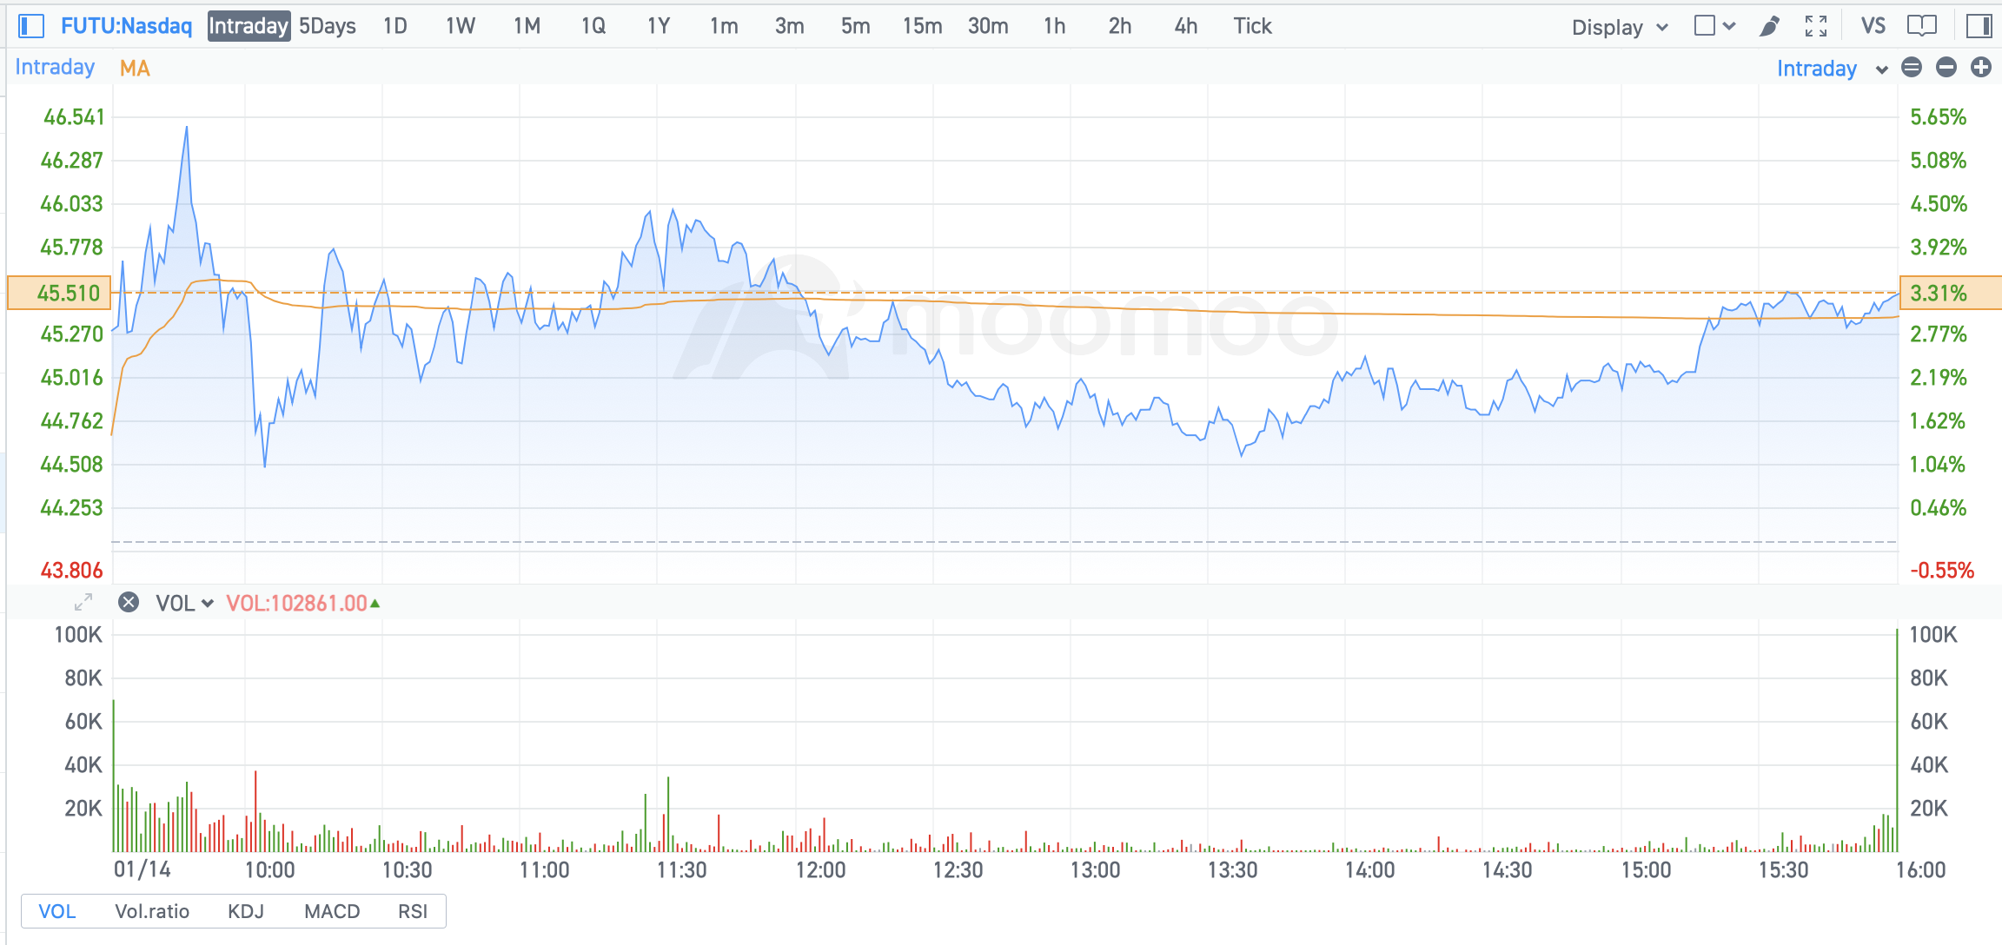This screenshot has width=2002, height=945.
Task: Click the 12:00 time axis label
Action: [820, 869]
